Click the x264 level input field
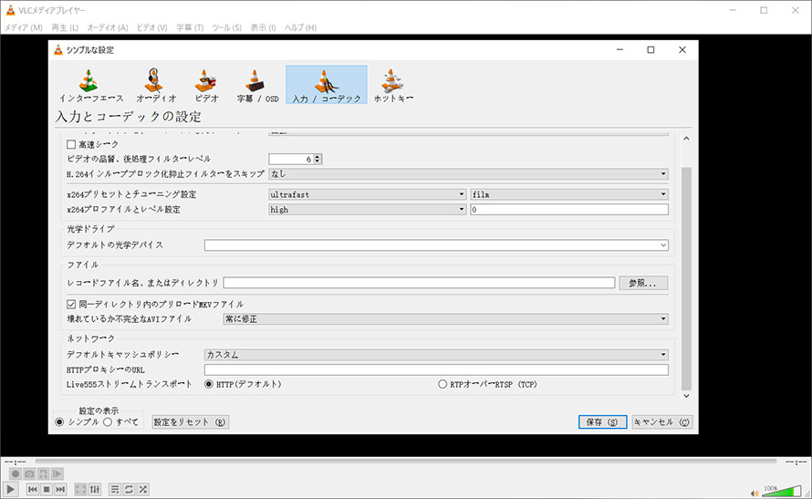The height and width of the screenshot is (499, 812). 569,210
